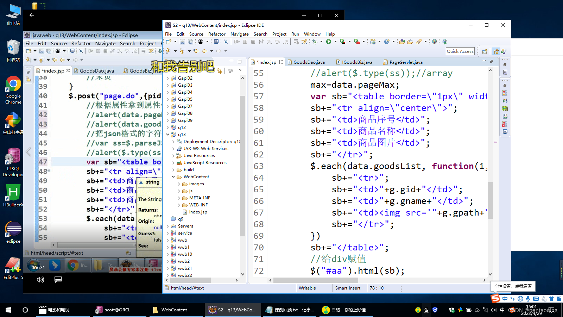Open Refactor menu in front Eclipse
The image size is (563, 317).
(x=217, y=34)
